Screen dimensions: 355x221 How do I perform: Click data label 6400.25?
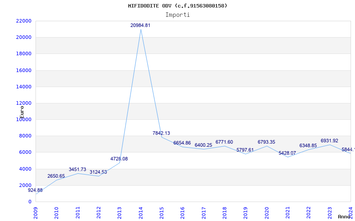(203, 145)
